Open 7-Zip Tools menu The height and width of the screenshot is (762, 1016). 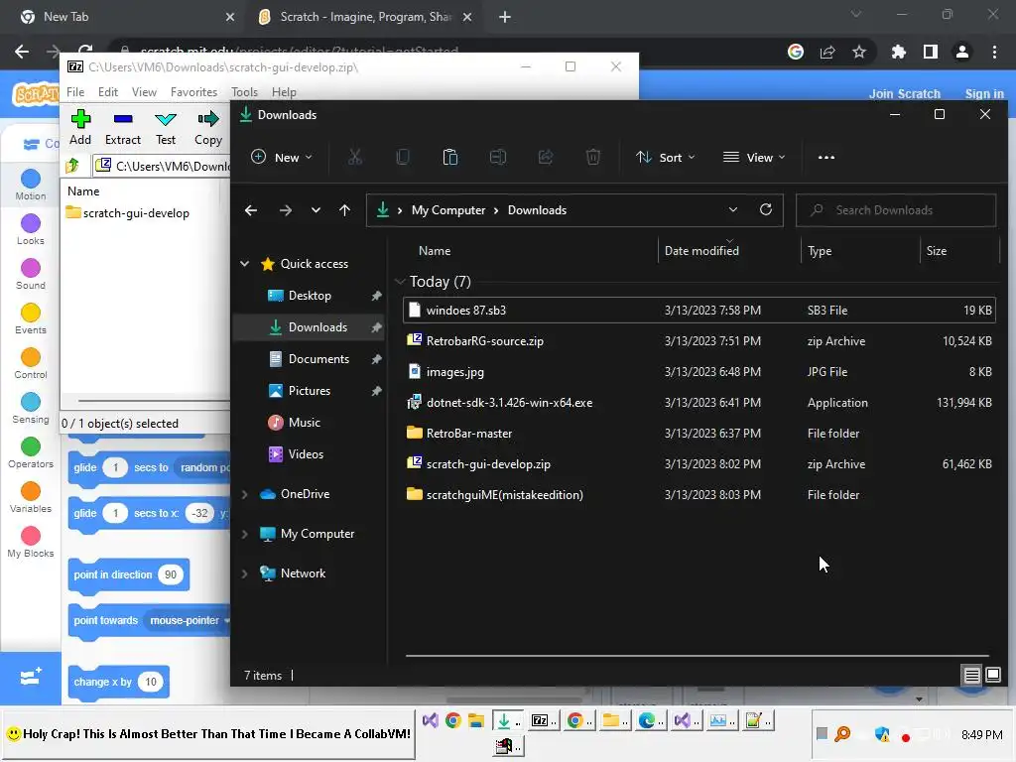(244, 92)
